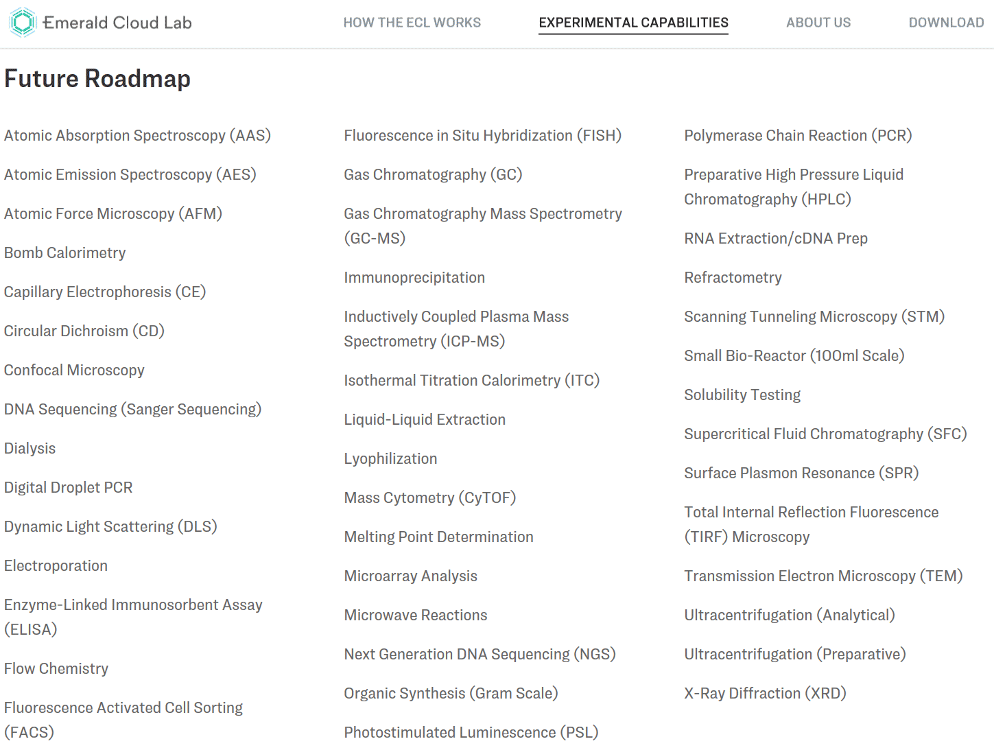Open the Lyophilization entry
The width and height of the screenshot is (994, 750).
390,459
